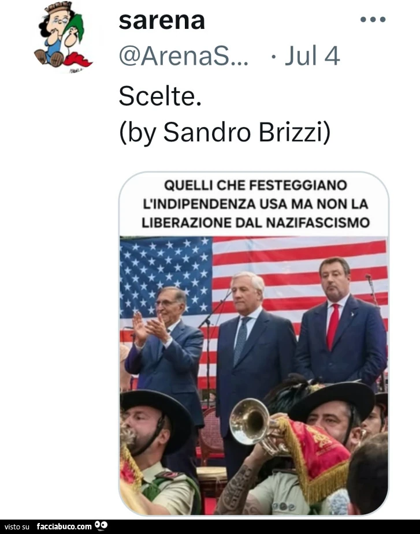This screenshot has height=534, width=420.
Task: Tap the tattooed forearm holding trumpet
Action: pos(239,484)
